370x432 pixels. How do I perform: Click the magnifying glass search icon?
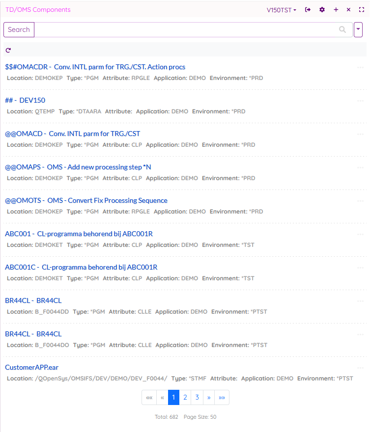point(342,29)
